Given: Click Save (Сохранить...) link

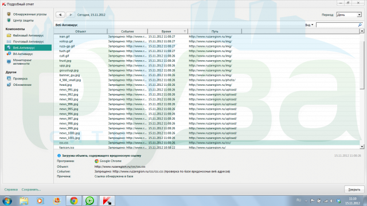Looking at the screenshot, I should coord(31,189).
